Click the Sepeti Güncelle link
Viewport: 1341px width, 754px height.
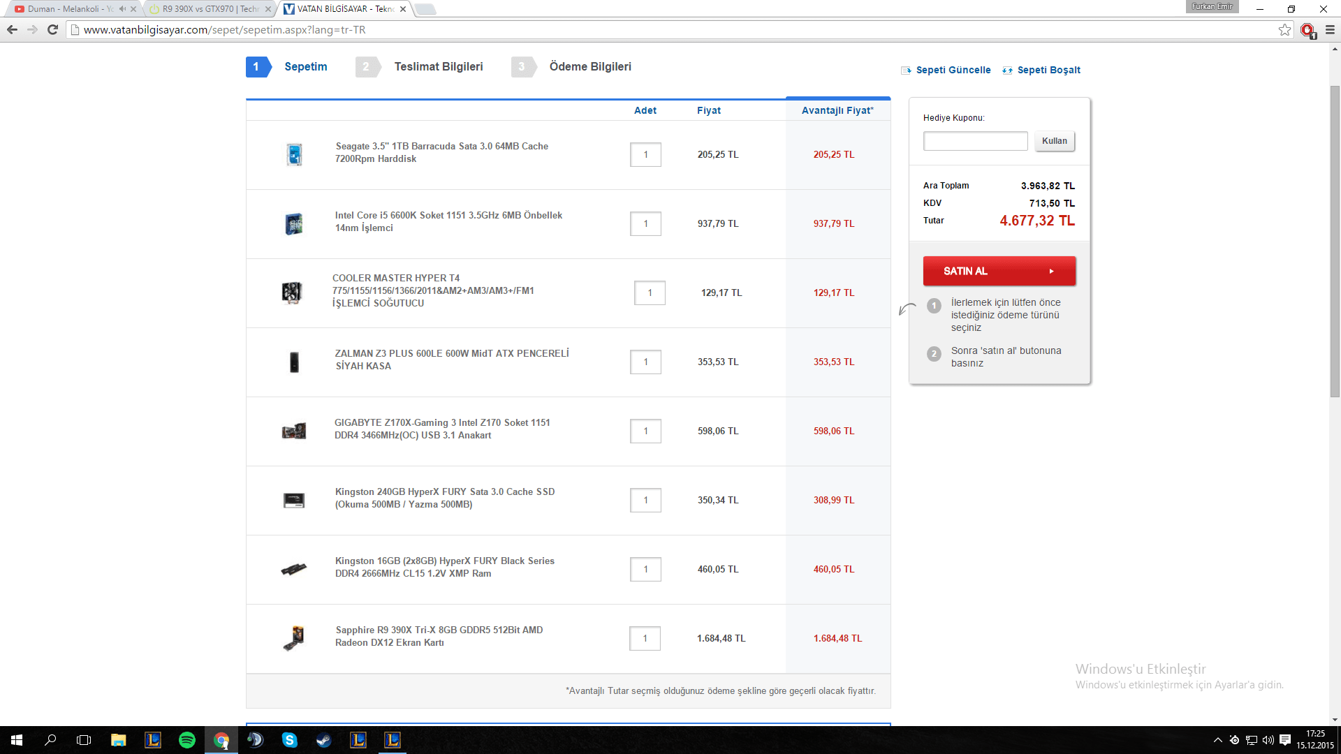tap(953, 70)
